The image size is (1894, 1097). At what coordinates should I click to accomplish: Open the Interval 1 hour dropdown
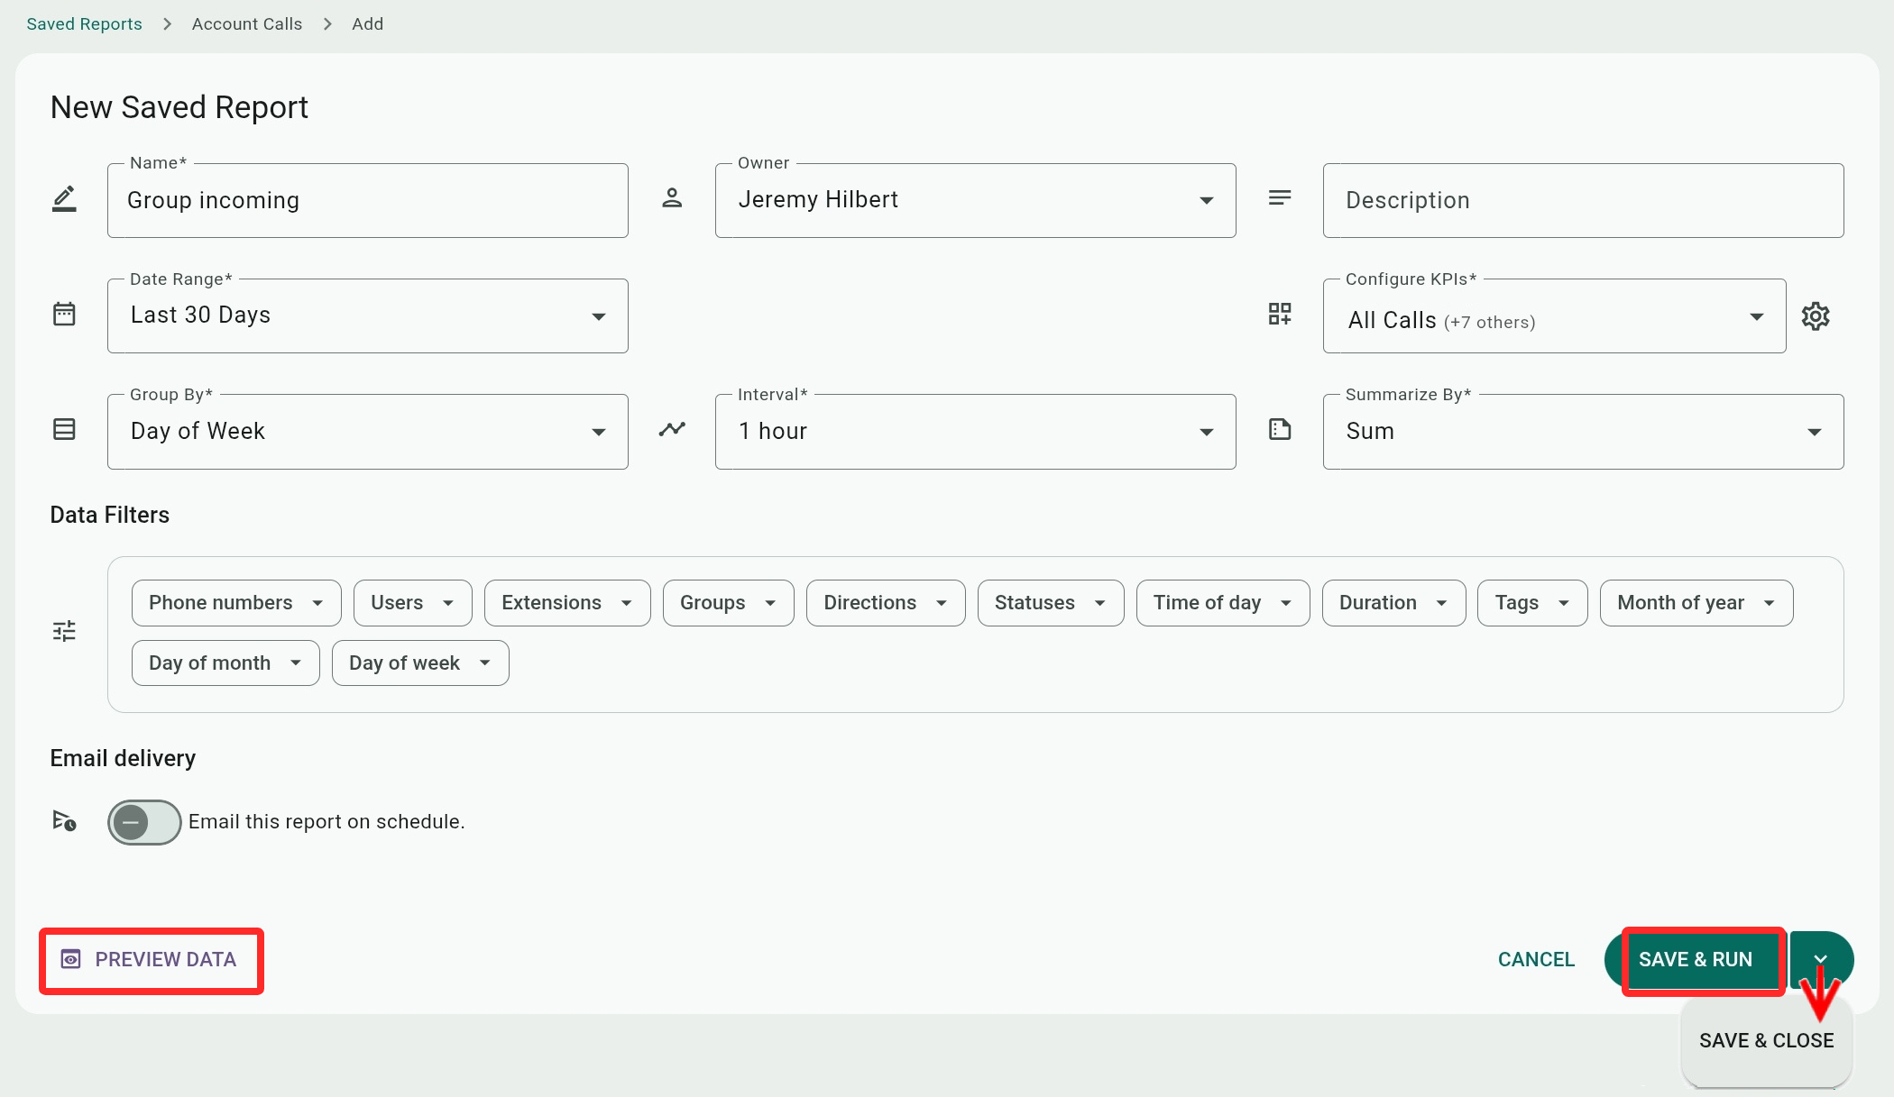(975, 431)
